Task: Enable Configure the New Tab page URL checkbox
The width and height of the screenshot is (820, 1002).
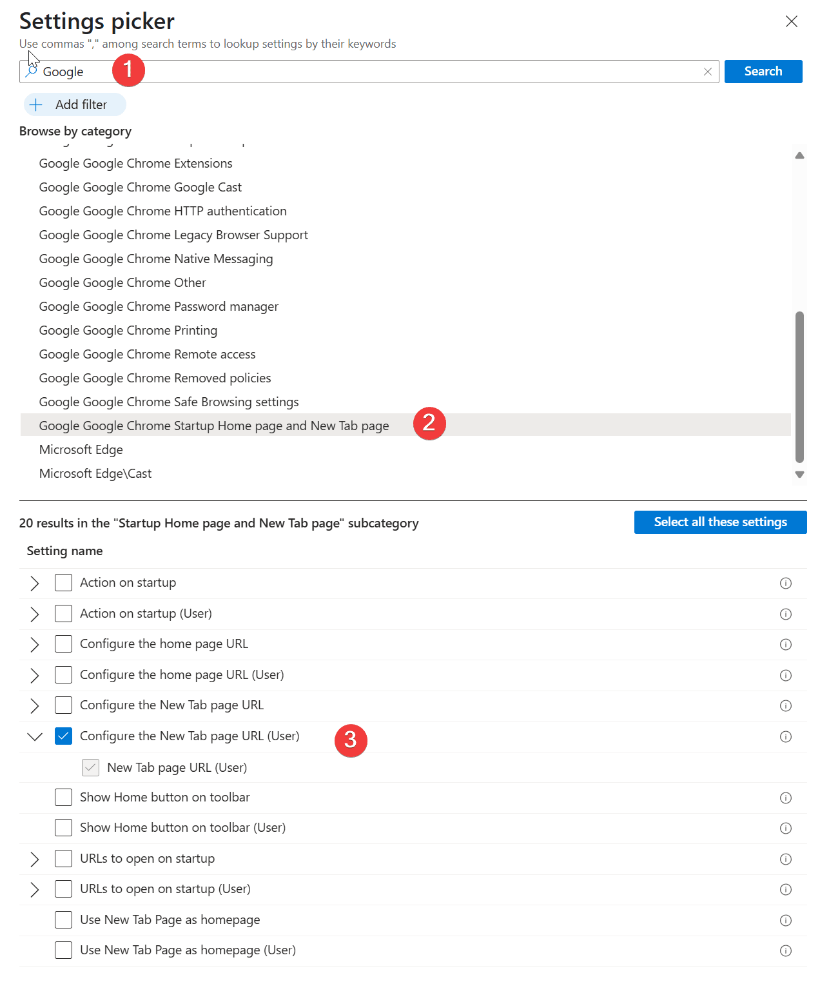Action: [63, 705]
